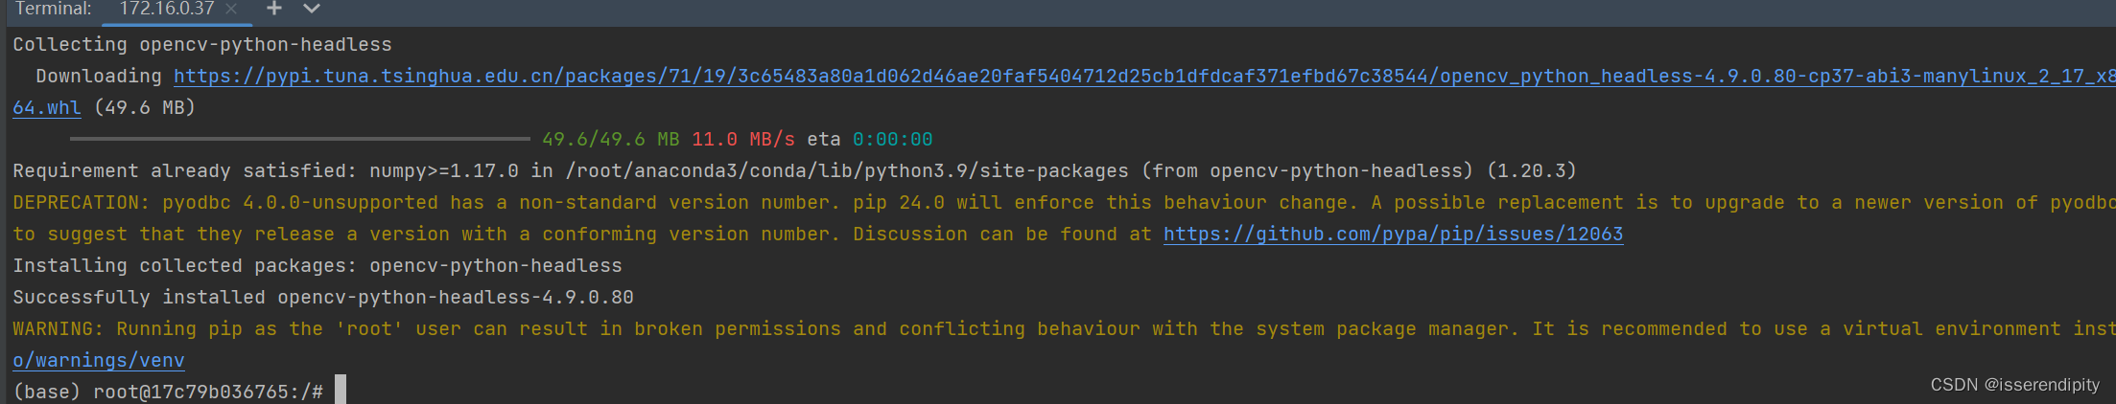
Task: Click the green 49.6/49.6 MB size text
Action: click(611, 140)
